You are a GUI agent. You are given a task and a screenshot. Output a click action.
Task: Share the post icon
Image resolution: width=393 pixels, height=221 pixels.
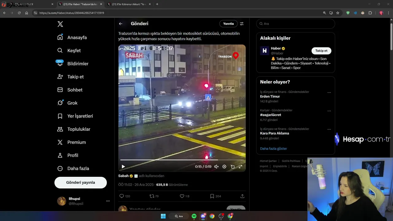(242, 196)
